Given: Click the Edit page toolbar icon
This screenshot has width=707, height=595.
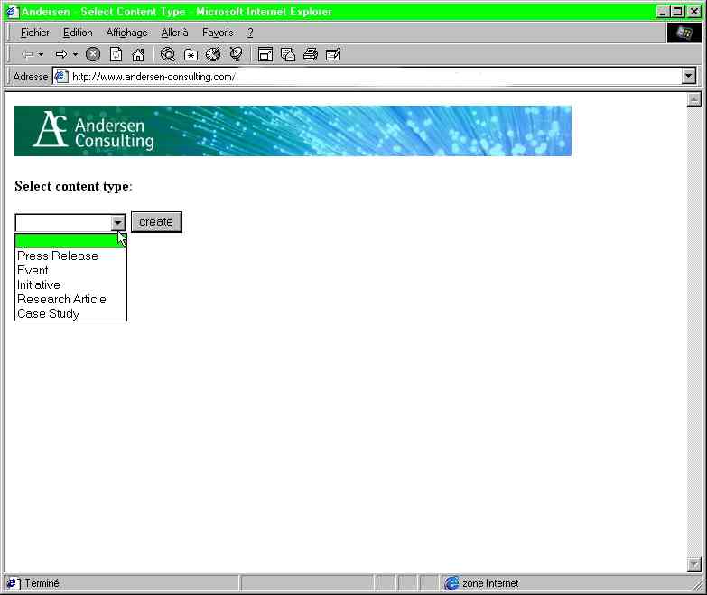Looking at the screenshot, I should pyautogui.click(x=333, y=54).
